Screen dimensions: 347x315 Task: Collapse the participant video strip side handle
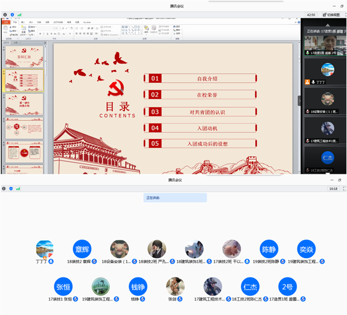tap(299, 101)
